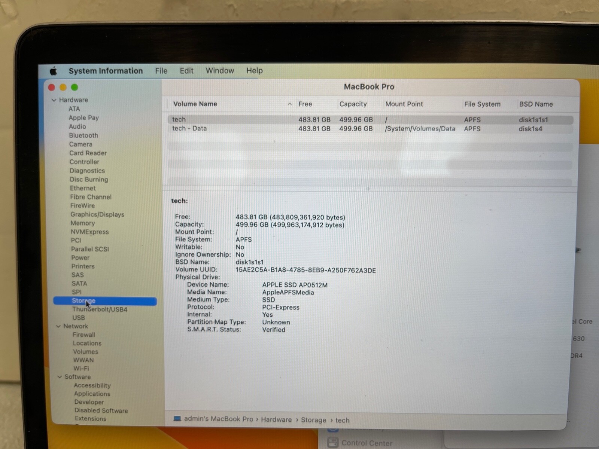599x449 pixels.
Task: Select ATA in the sidebar
Action: pyautogui.click(x=74, y=109)
